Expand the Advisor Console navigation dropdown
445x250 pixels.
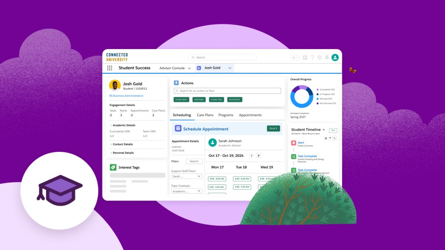[189, 68]
